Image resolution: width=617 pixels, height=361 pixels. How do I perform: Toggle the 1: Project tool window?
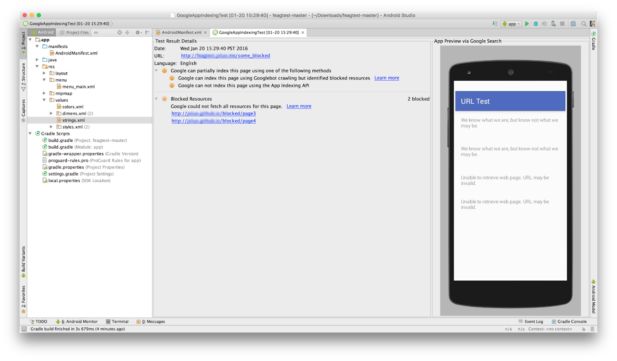click(x=24, y=43)
